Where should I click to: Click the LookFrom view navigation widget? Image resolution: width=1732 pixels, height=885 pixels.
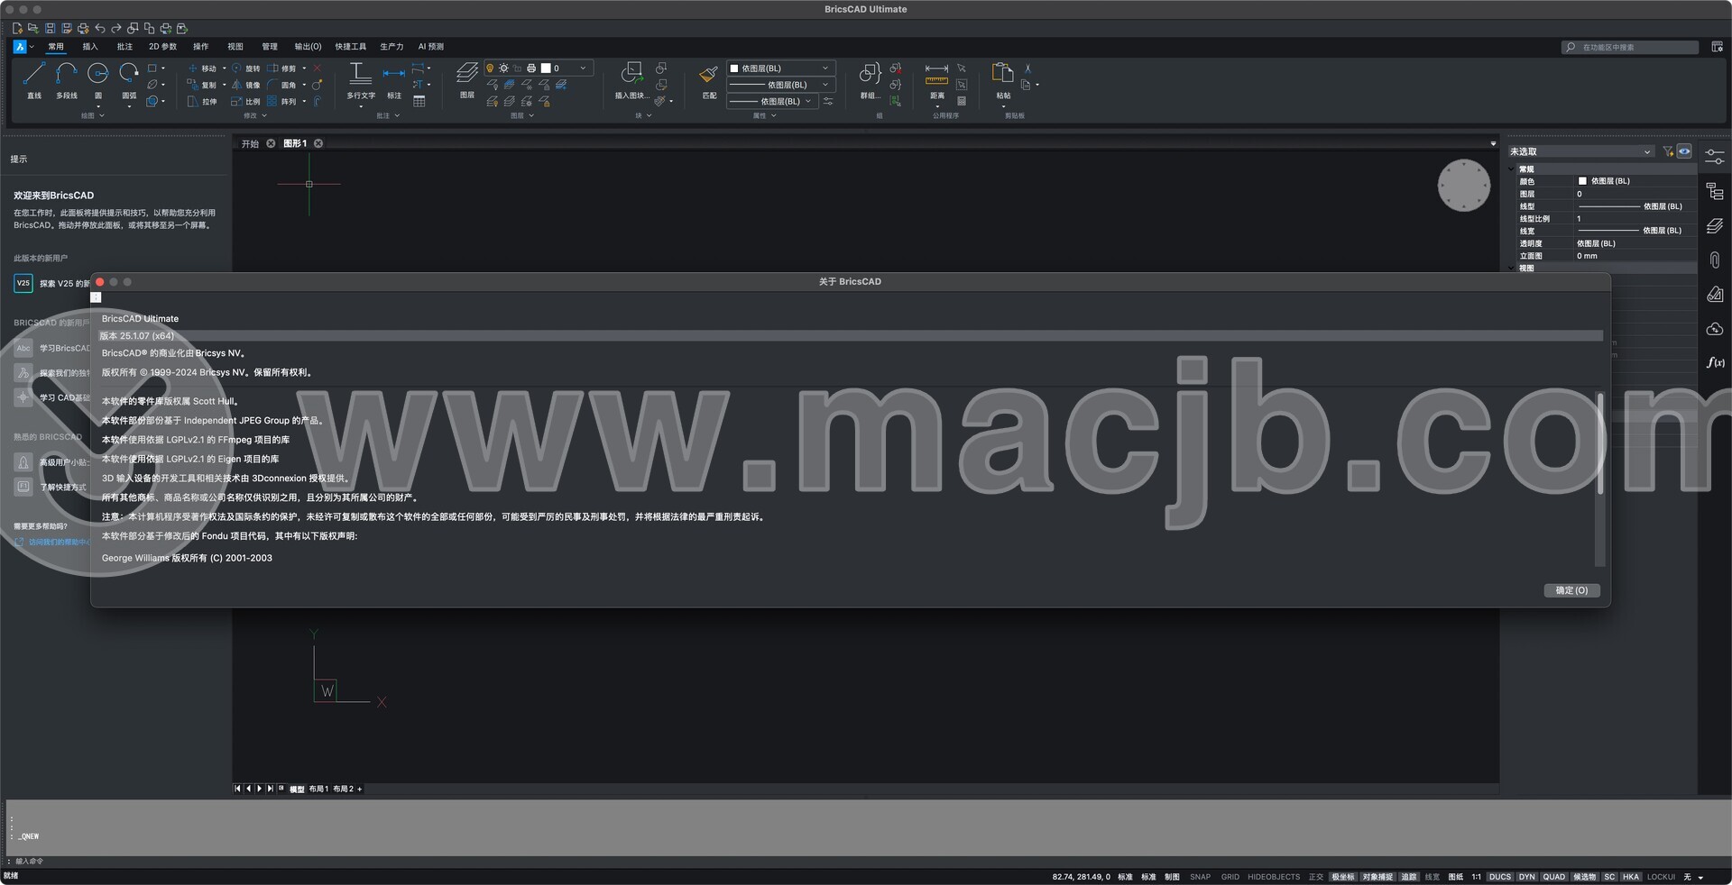pyautogui.click(x=1463, y=186)
